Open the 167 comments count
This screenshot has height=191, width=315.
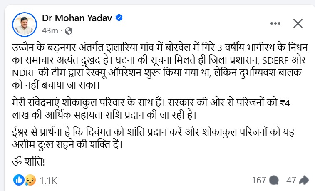[258, 180]
